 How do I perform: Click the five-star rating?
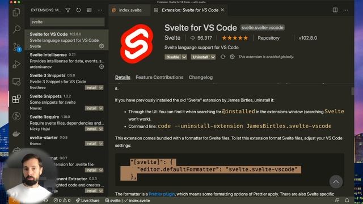click(235, 38)
